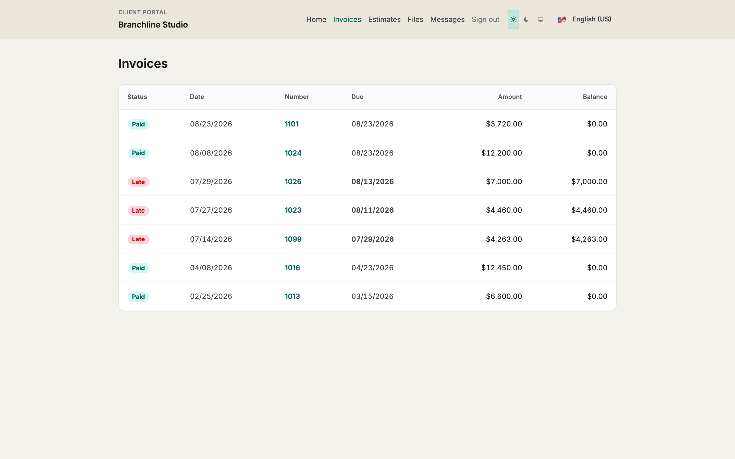Viewport: 735px width, 459px height.
Task: Sign out of the client portal
Action: click(x=485, y=19)
